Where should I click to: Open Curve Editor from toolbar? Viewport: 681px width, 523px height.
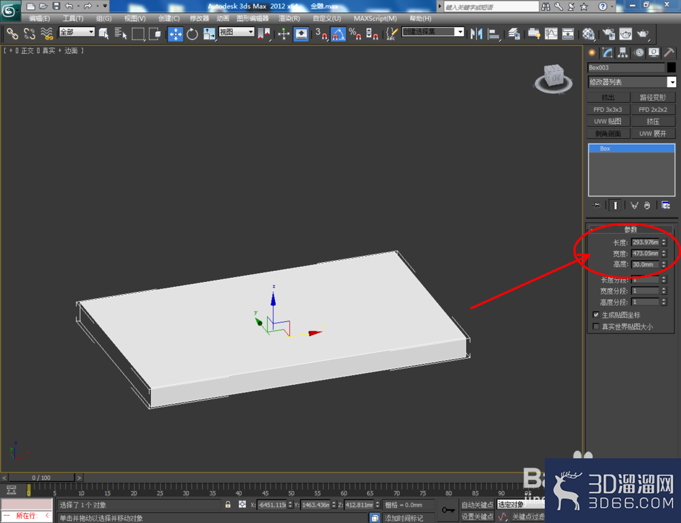click(551, 34)
